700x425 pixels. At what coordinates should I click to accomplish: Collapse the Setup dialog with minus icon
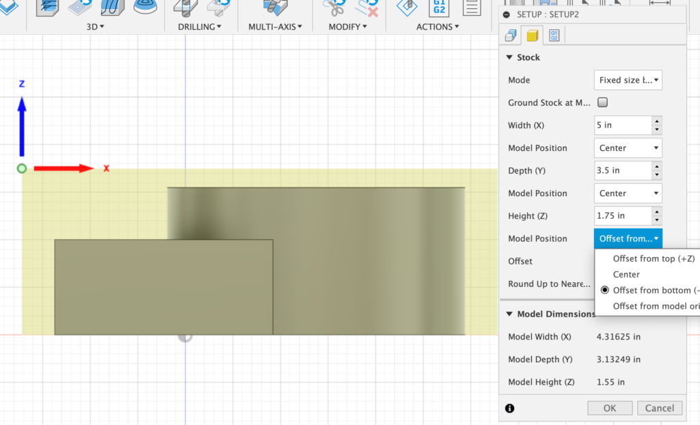[x=507, y=14]
